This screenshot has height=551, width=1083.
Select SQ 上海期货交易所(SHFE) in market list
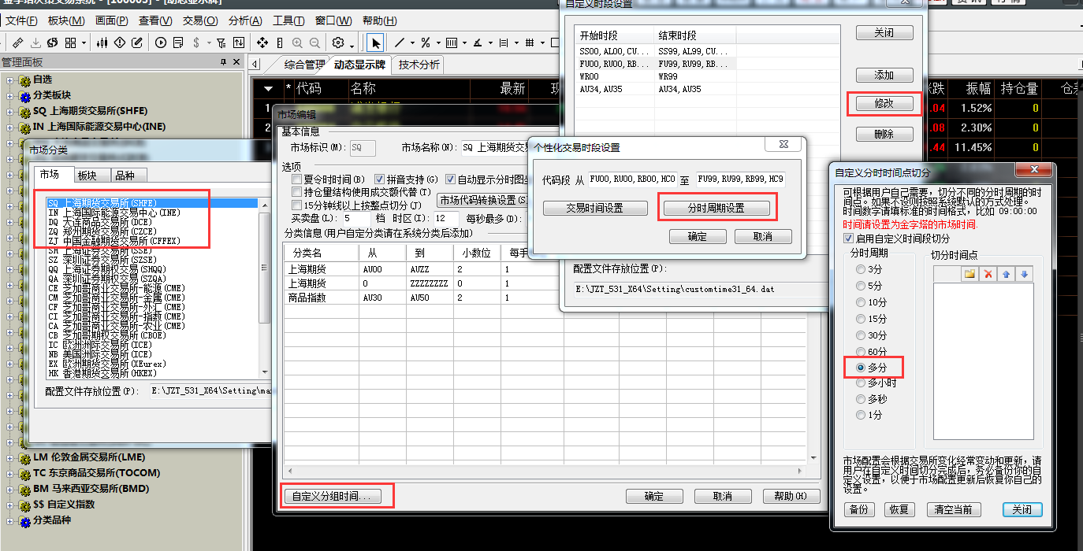pos(152,203)
